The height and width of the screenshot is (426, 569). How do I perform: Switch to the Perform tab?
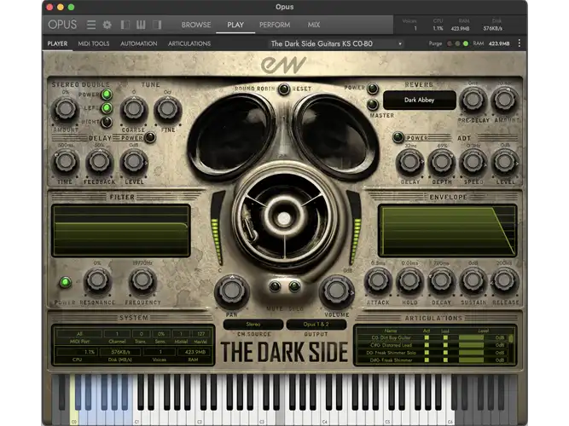(x=275, y=25)
